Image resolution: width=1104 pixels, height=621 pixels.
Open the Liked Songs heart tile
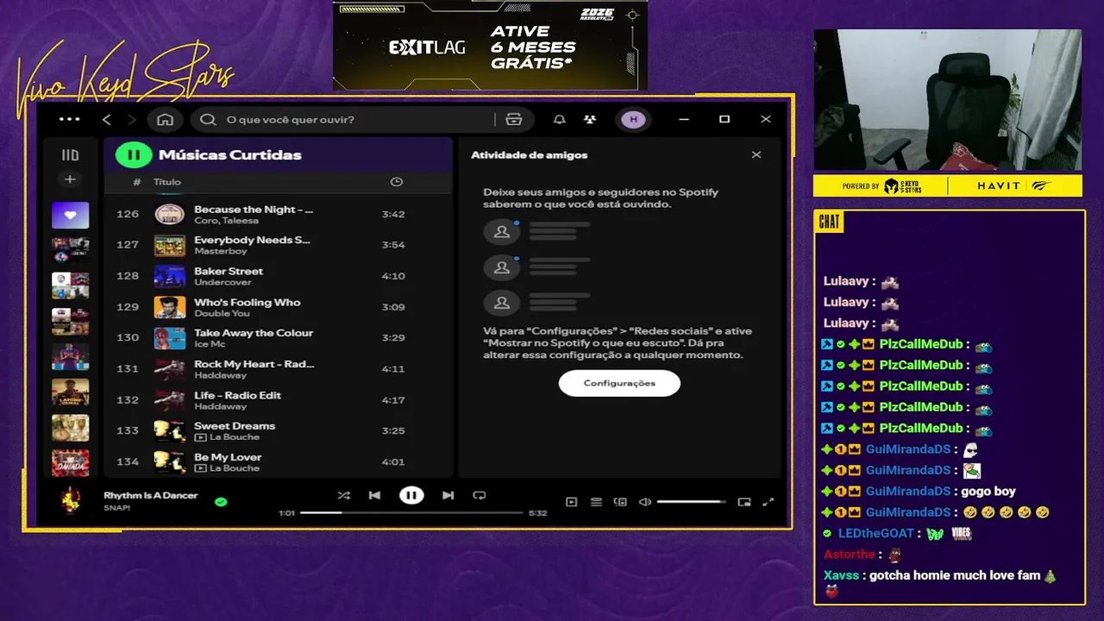click(70, 215)
